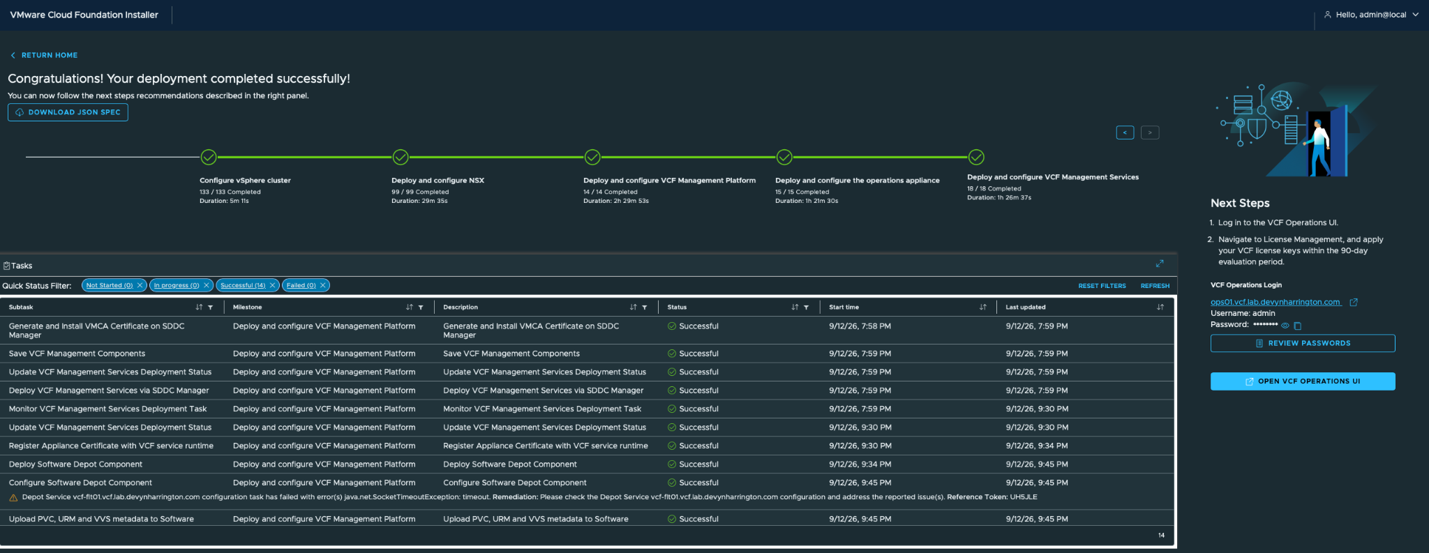Screen dimensions: 1429x553
Task: Click the 'Quick Status Filter:' label
Action: (37, 286)
